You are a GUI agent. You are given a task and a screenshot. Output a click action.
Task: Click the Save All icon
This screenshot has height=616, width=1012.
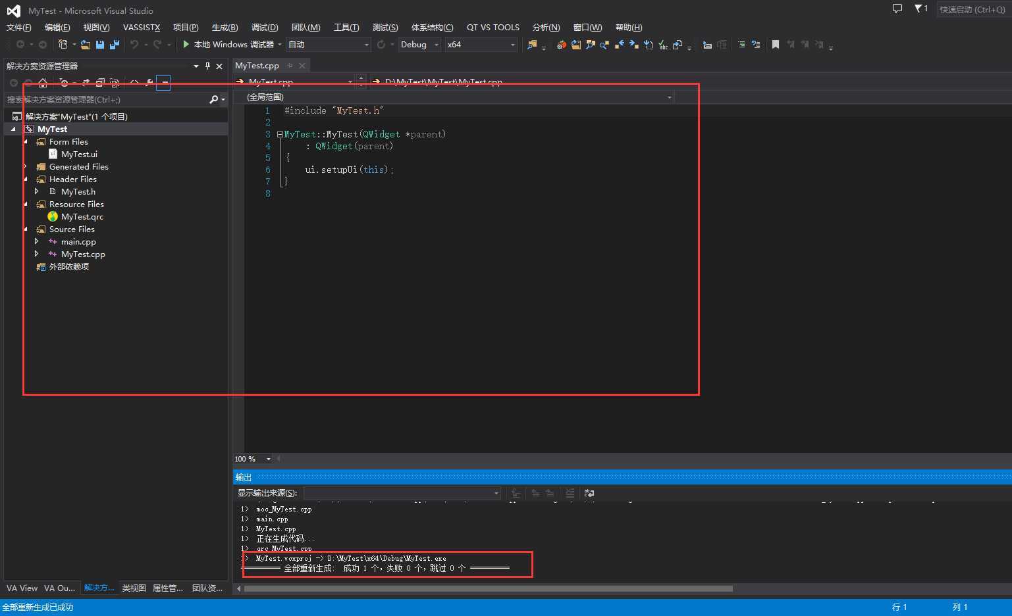coord(115,44)
